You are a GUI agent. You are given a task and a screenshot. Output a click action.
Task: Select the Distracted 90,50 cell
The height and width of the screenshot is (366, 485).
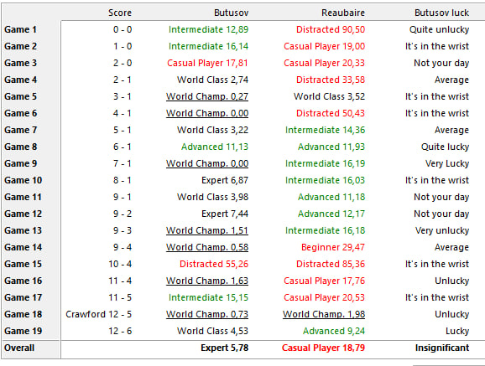[331, 29]
